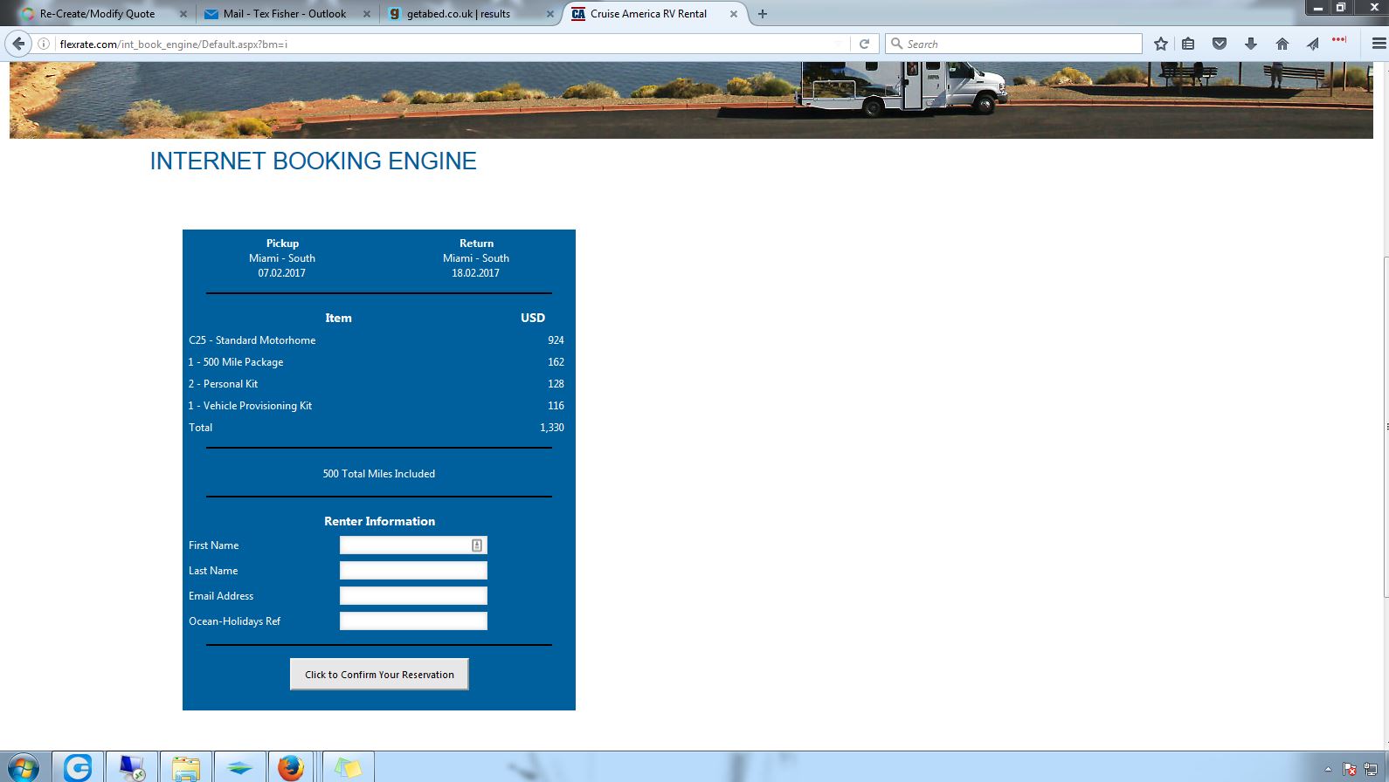1389x782 pixels.
Task: Click the flexrate.com address bar URL
Action: coord(173,44)
